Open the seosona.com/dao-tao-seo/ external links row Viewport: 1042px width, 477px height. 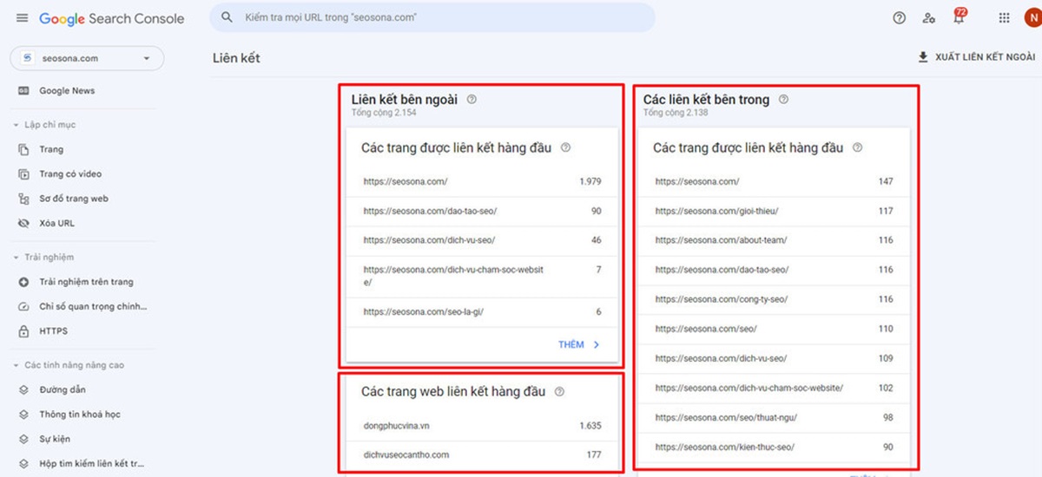482,211
